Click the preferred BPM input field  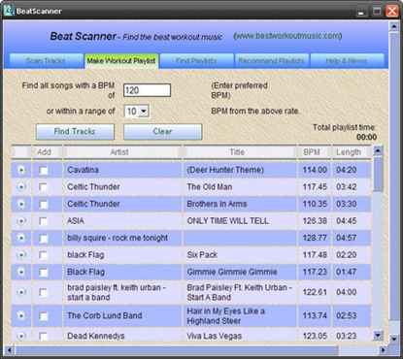coord(147,90)
